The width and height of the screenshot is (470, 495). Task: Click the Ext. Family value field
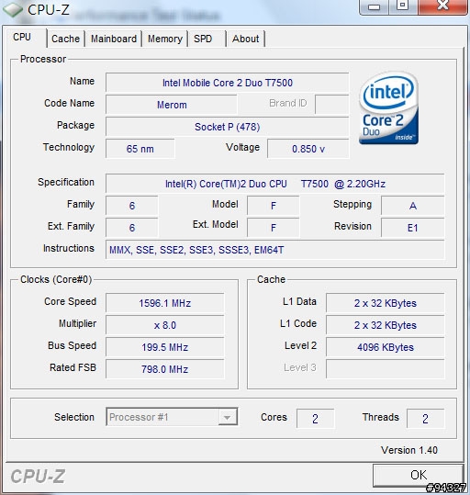coord(132,228)
